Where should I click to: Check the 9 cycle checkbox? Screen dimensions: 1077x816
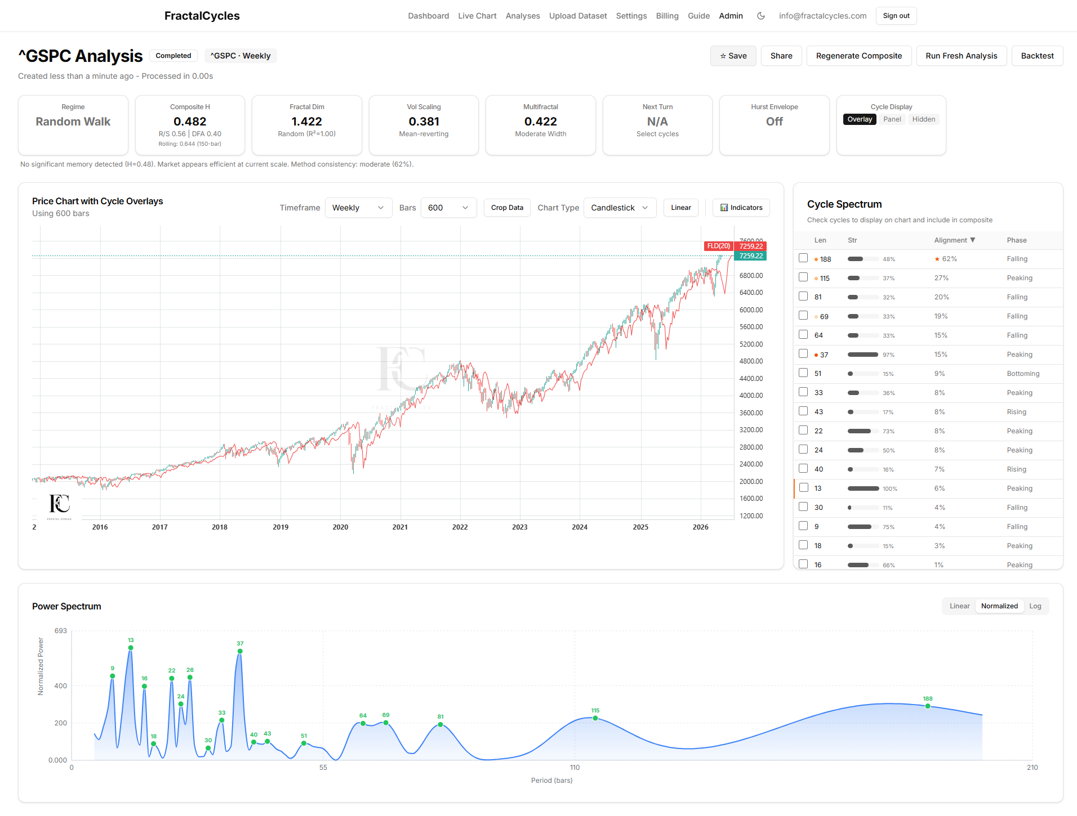(803, 526)
